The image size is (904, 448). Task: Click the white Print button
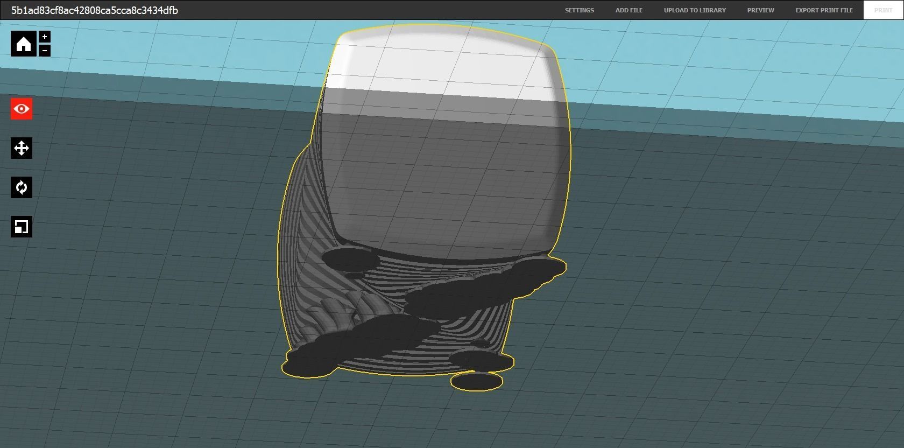(x=883, y=10)
